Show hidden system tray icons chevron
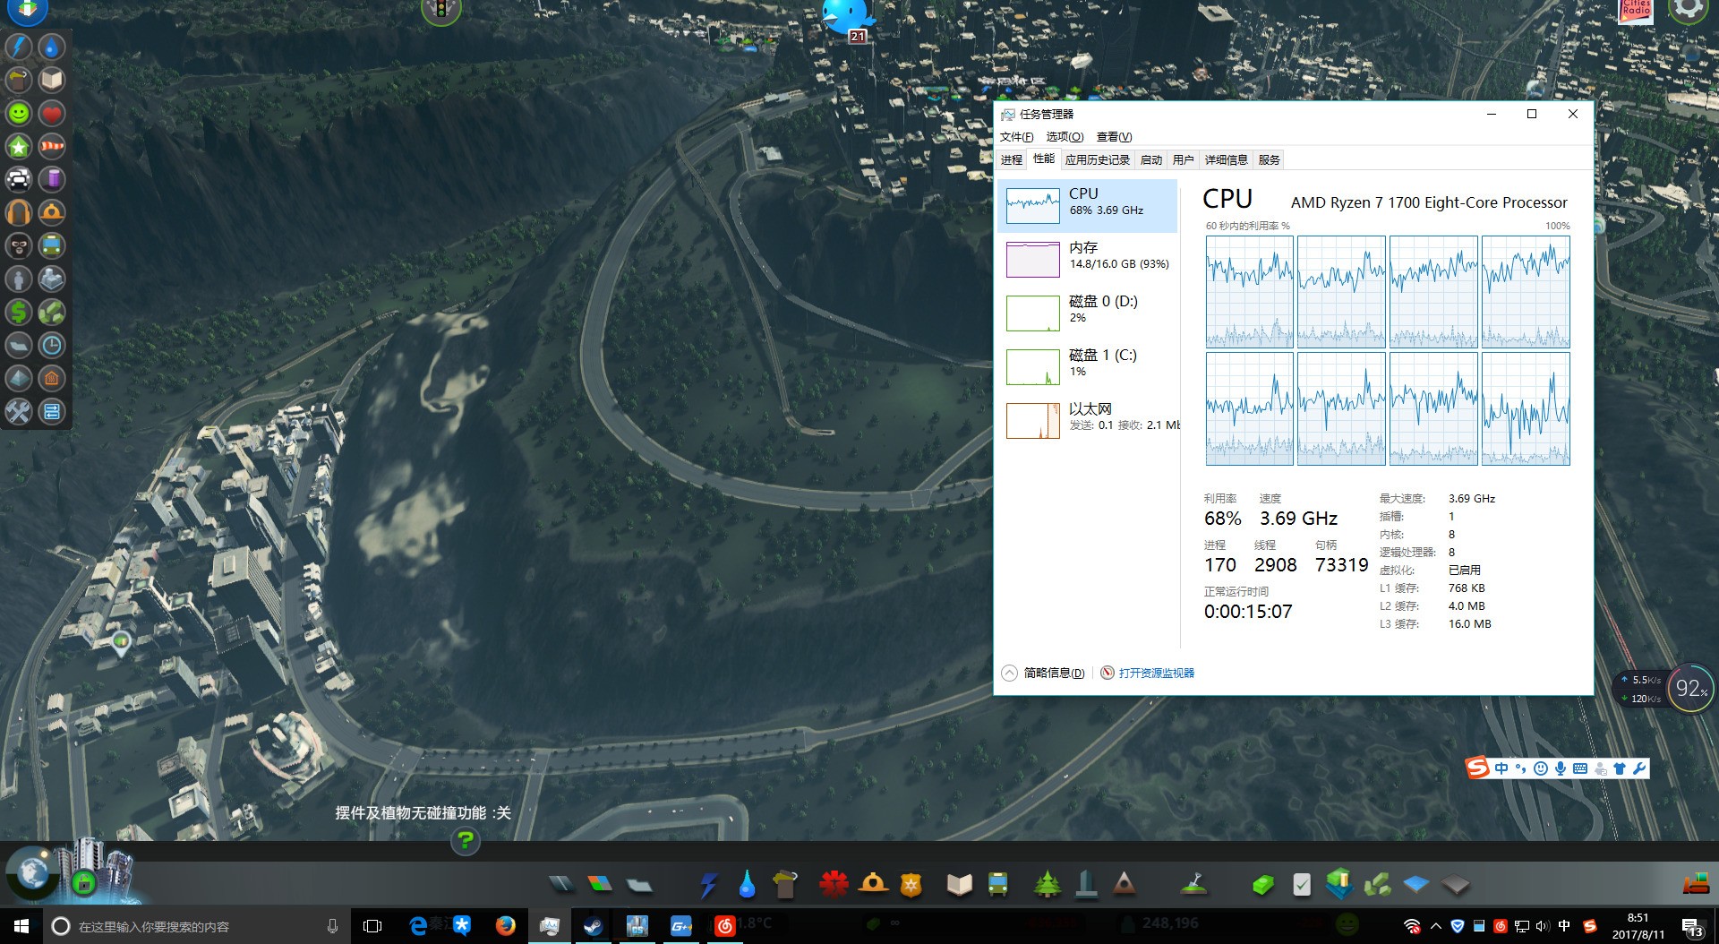Viewport: 1719px width, 944px height. pyautogui.click(x=1435, y=926)
